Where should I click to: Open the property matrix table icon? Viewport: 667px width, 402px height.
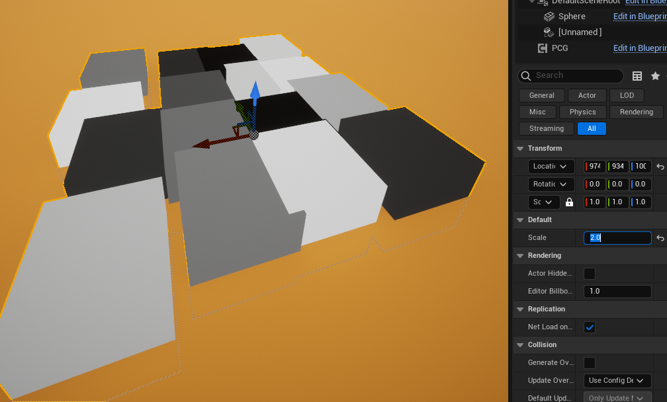[637, 76]
